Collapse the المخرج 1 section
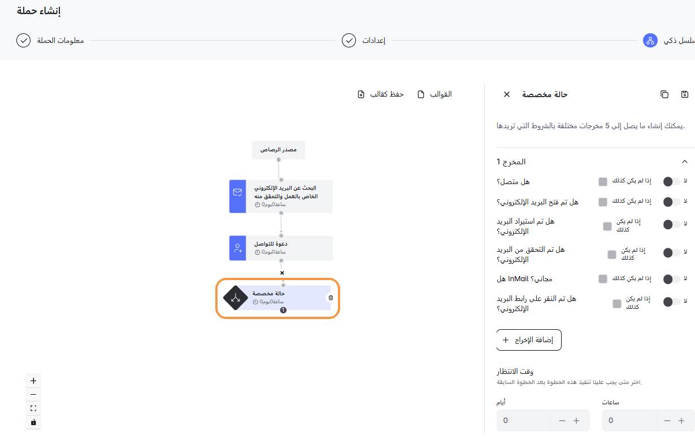This screenshot has width=695, height=441. click(685, 162)
